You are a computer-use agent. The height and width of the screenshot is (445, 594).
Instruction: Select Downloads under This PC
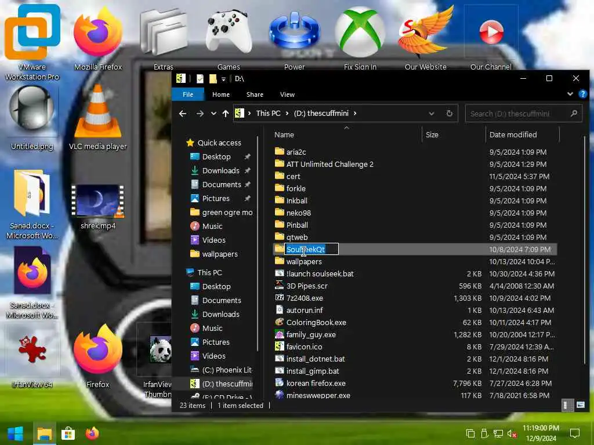pyautogui.click(x=215, y=314)
